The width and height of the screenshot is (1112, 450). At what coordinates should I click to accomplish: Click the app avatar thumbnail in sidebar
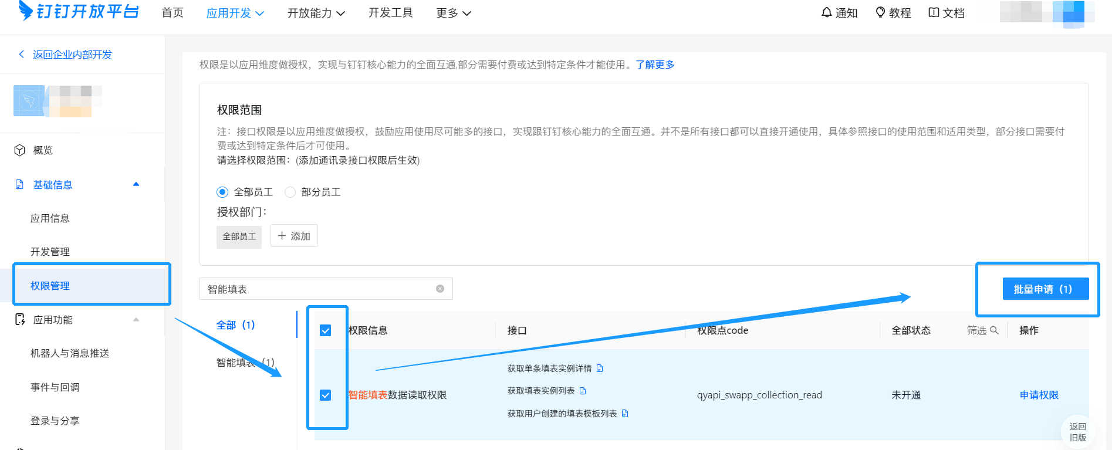(29, 101)
